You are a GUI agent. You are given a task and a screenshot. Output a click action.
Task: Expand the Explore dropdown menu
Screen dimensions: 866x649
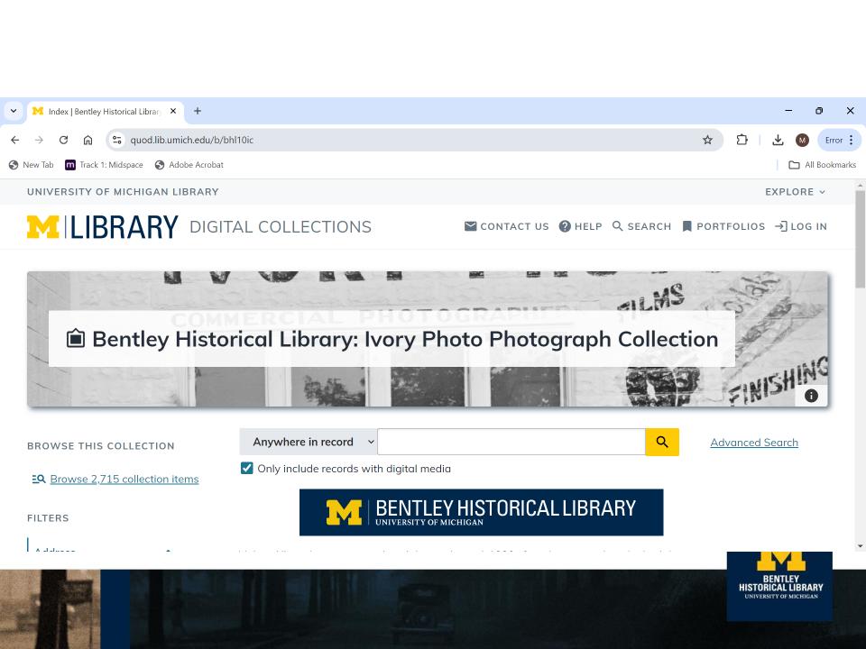(x=795, y=192)
